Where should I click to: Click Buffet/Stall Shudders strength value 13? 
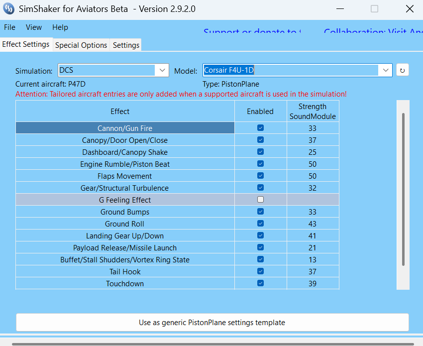coord(313,260)
